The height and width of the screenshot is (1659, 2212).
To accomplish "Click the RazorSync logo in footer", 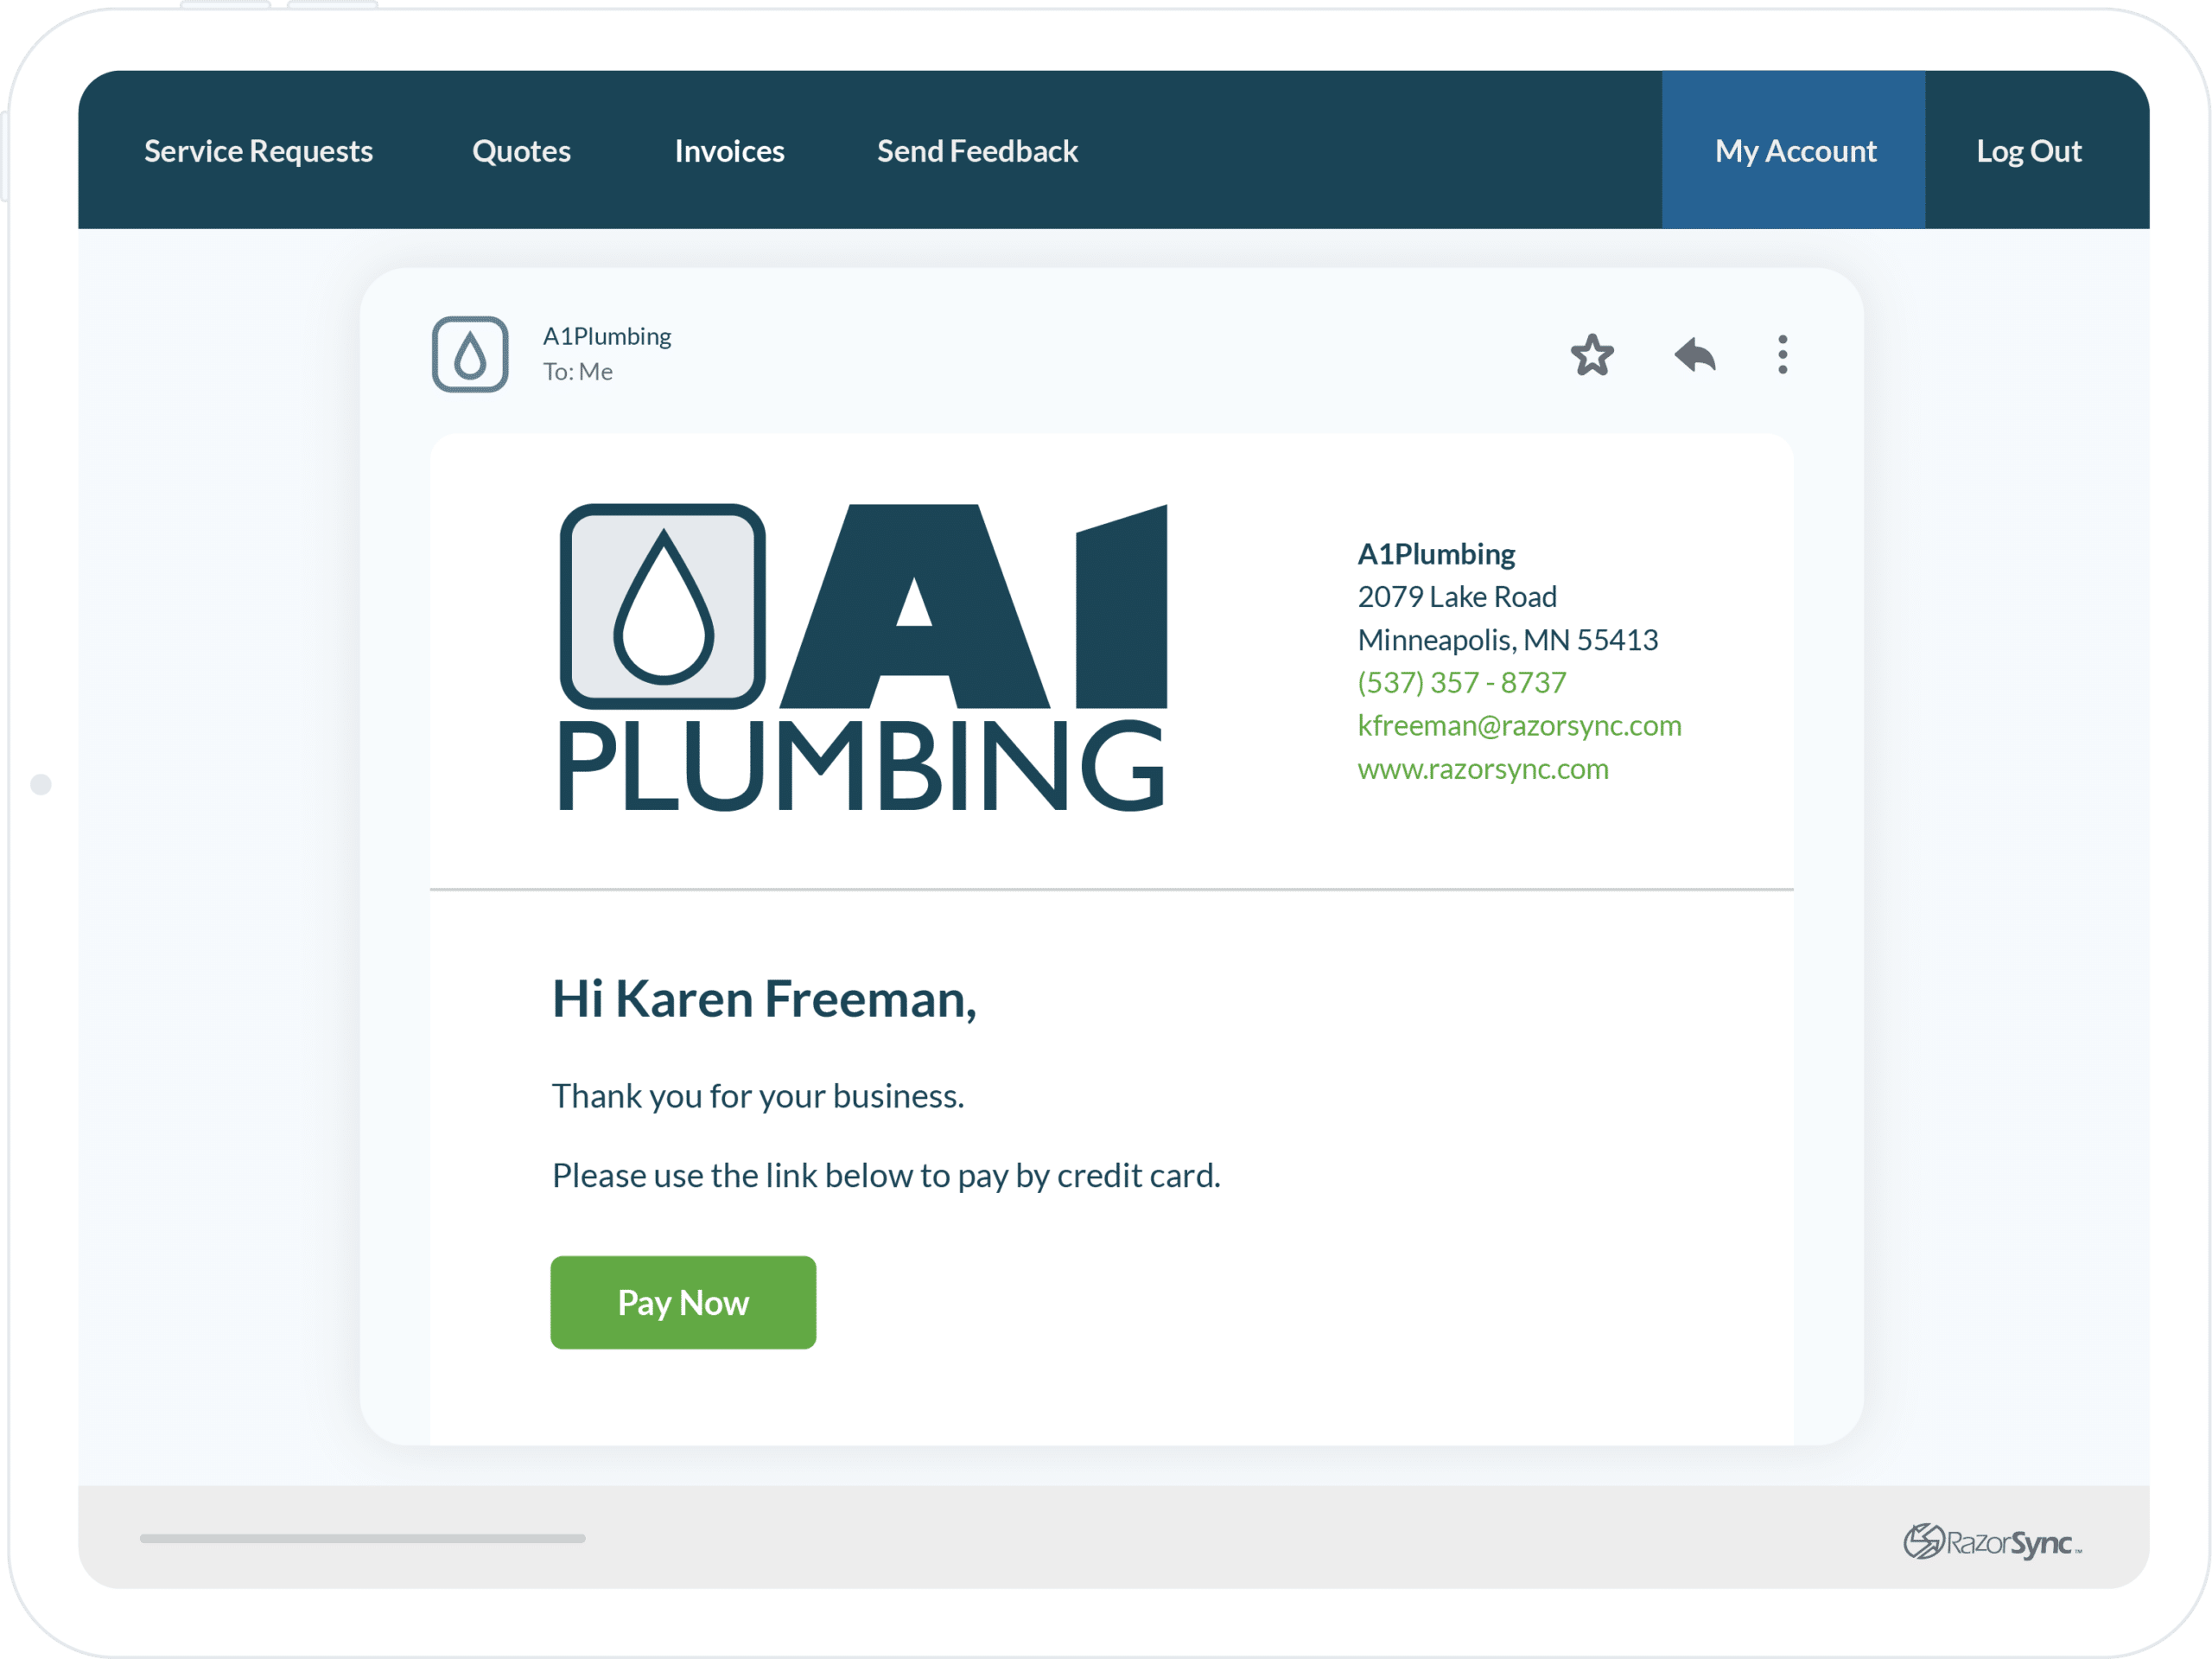I will (x=1992, y=1542).
